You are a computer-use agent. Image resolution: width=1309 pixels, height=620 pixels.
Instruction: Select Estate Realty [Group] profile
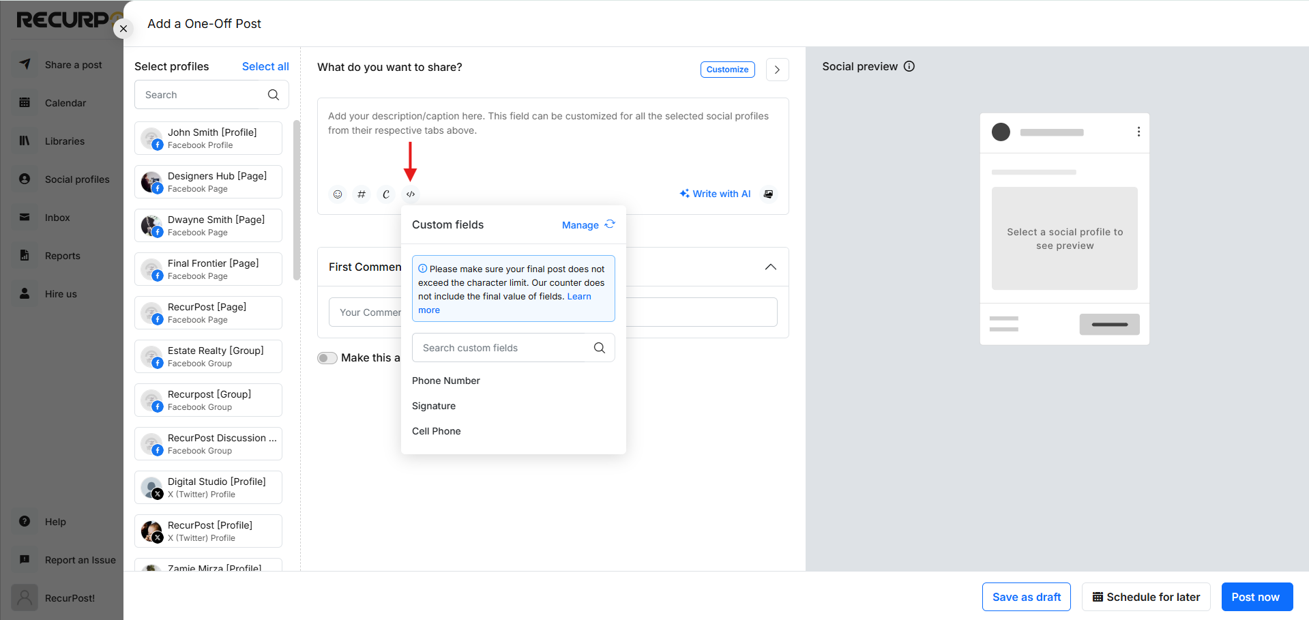208,357
